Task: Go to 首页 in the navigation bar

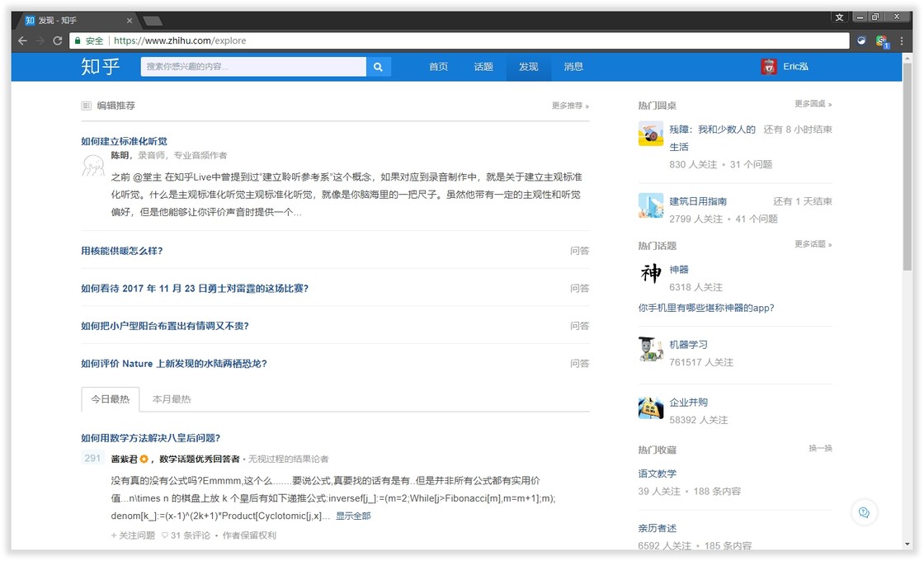Action: pos(438,67)
